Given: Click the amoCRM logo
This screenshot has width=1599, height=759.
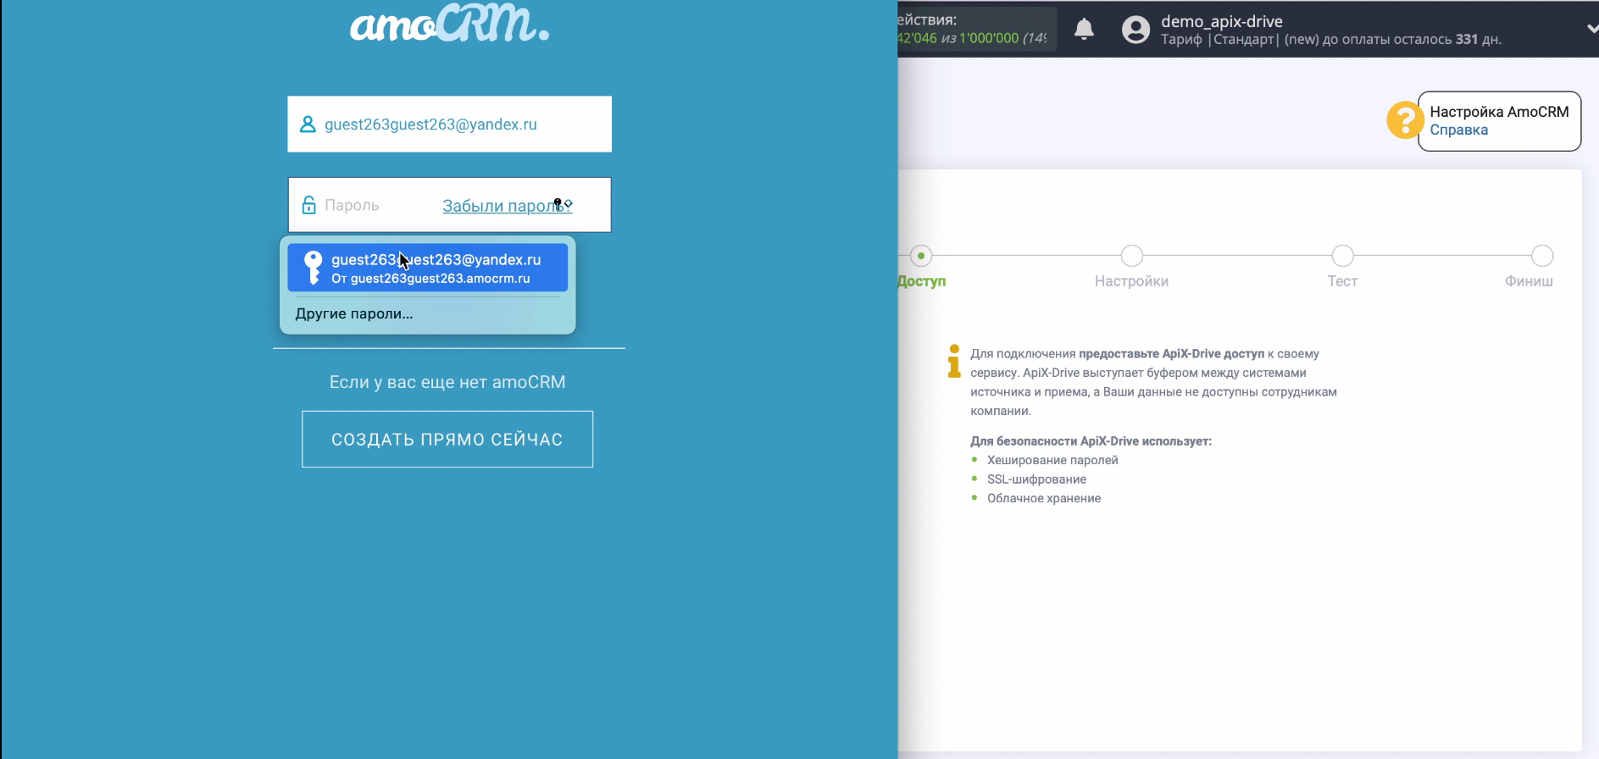Looking at the screenshot, I should (x=449, y=24).
